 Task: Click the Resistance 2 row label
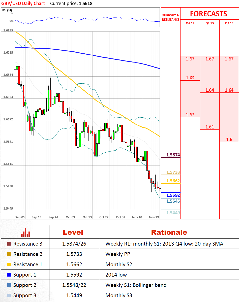click(x=28, y=254)
